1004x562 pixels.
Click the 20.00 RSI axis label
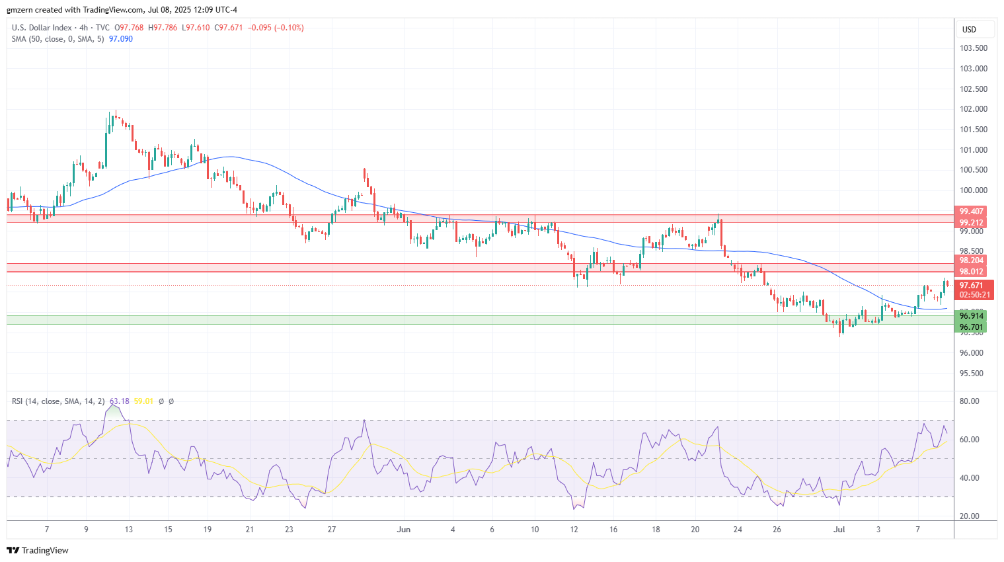click(970, 516)
